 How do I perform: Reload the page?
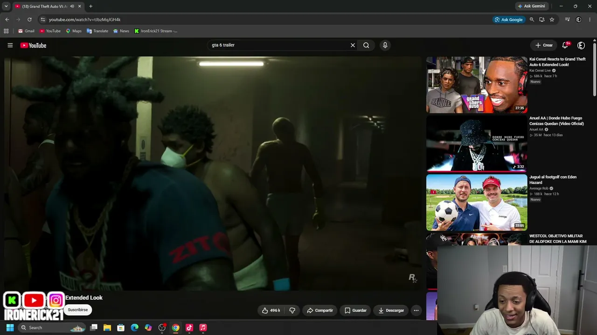pyautogui.click(x=29, y=20)
